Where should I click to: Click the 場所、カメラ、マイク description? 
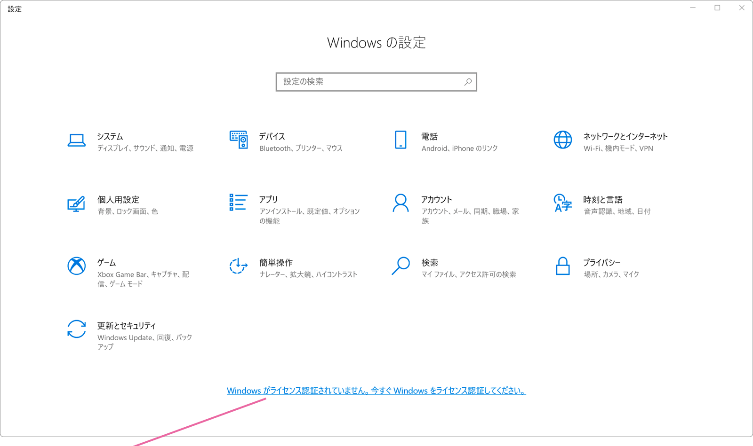click(611, 274)
